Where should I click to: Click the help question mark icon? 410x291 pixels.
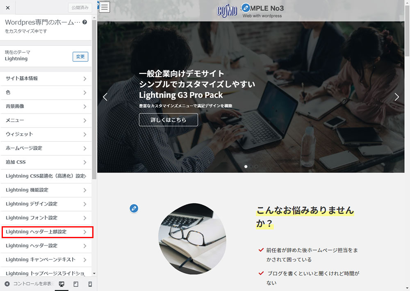(84, 23)
